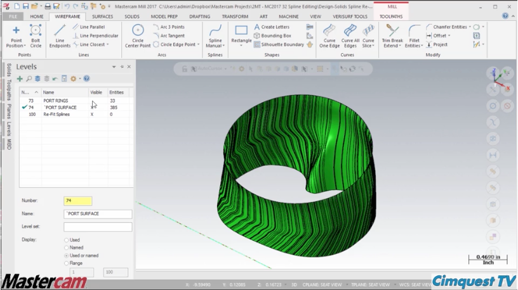Click the Save icon in quick access toolbar

pyautogui.click(x=25, y=6)
